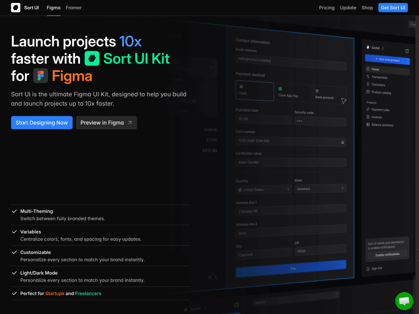Click the Cardholder name field
This screenshot has width=419, height=314.
(291, 162)
